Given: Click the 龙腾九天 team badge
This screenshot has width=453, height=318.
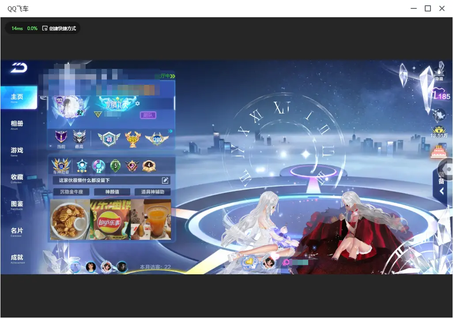Looking at the screenshot, I should [117, 104].
